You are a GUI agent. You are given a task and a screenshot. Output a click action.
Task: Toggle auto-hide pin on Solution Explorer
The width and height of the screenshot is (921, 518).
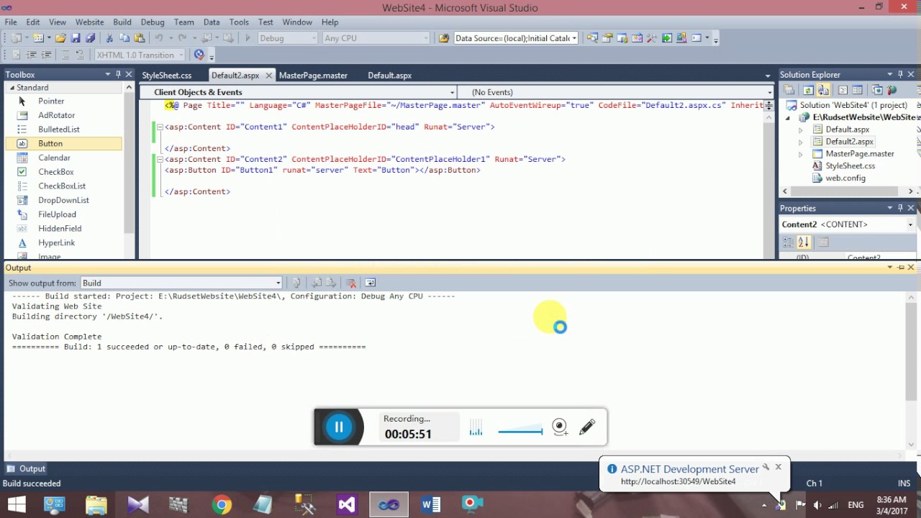tap(900, 74)
